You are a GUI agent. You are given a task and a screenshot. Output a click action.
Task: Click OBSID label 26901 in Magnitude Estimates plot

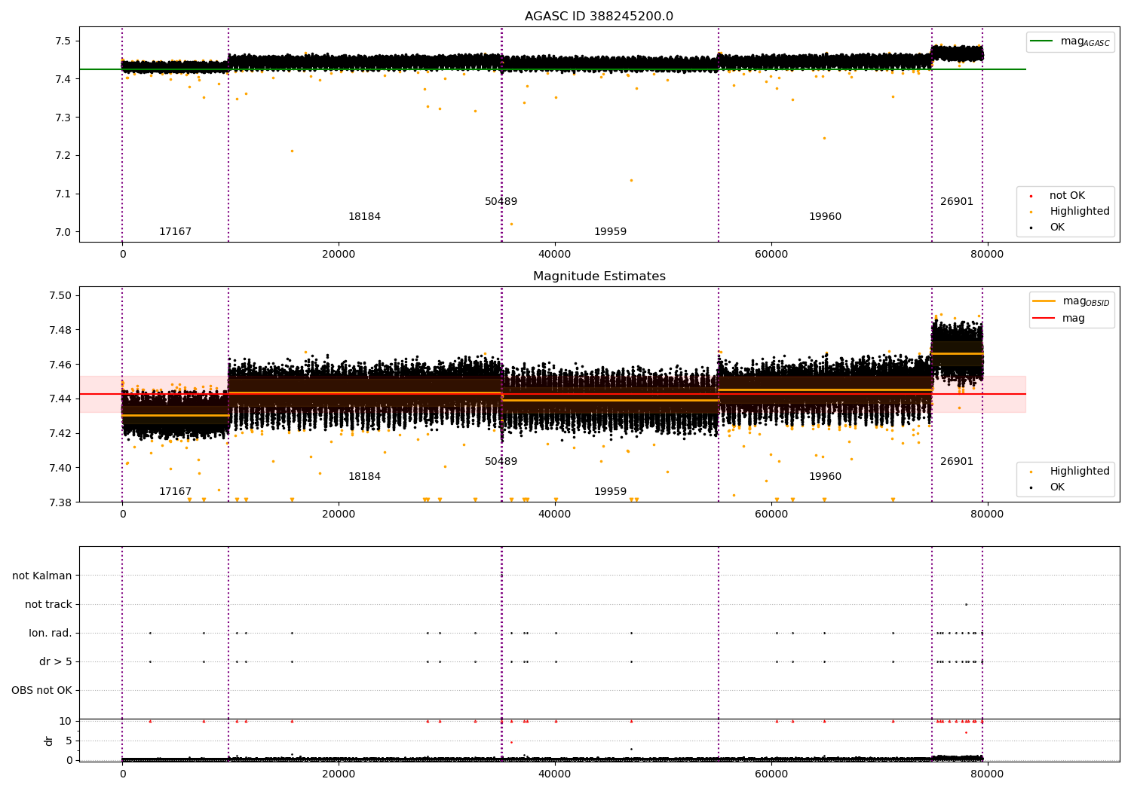[956, 462]
